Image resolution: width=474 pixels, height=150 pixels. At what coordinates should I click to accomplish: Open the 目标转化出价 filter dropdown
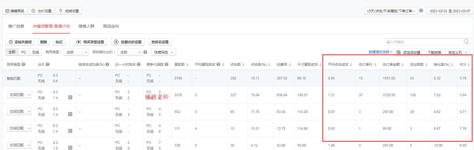[130, 52]
